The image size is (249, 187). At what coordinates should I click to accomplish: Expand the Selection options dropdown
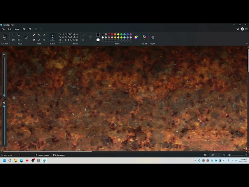pos(5,40)
